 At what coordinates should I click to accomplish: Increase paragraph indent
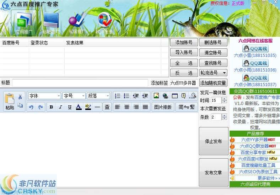[145, 96]
